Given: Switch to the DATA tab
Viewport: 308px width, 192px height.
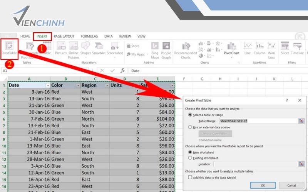Looking at the screenshot, I should tap(109, 36).
